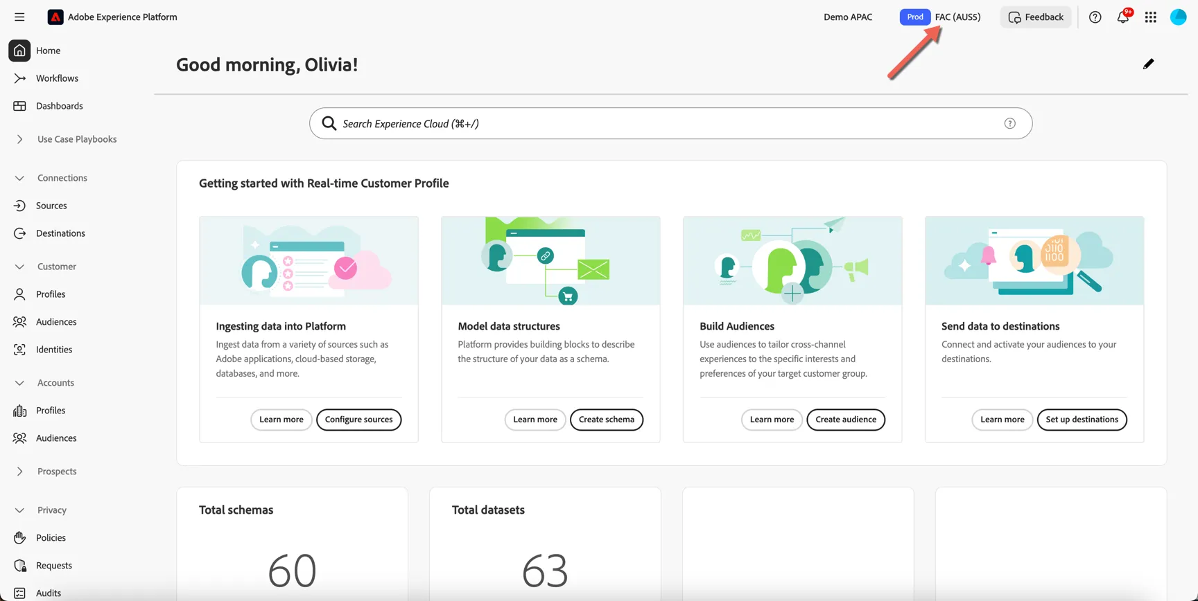
Task: Open the hamburger navigation menu
Action: coord(19,17)
